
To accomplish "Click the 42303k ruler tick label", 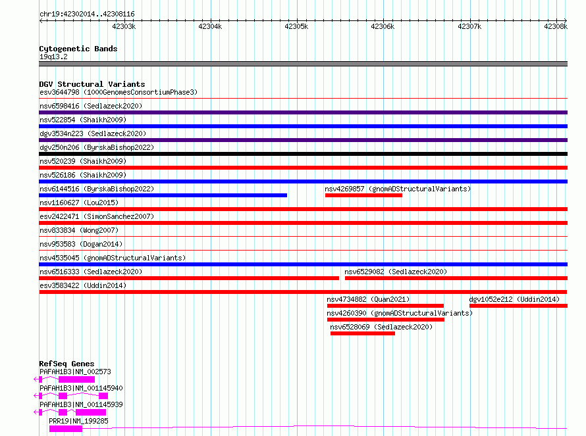I will (124, 26).
